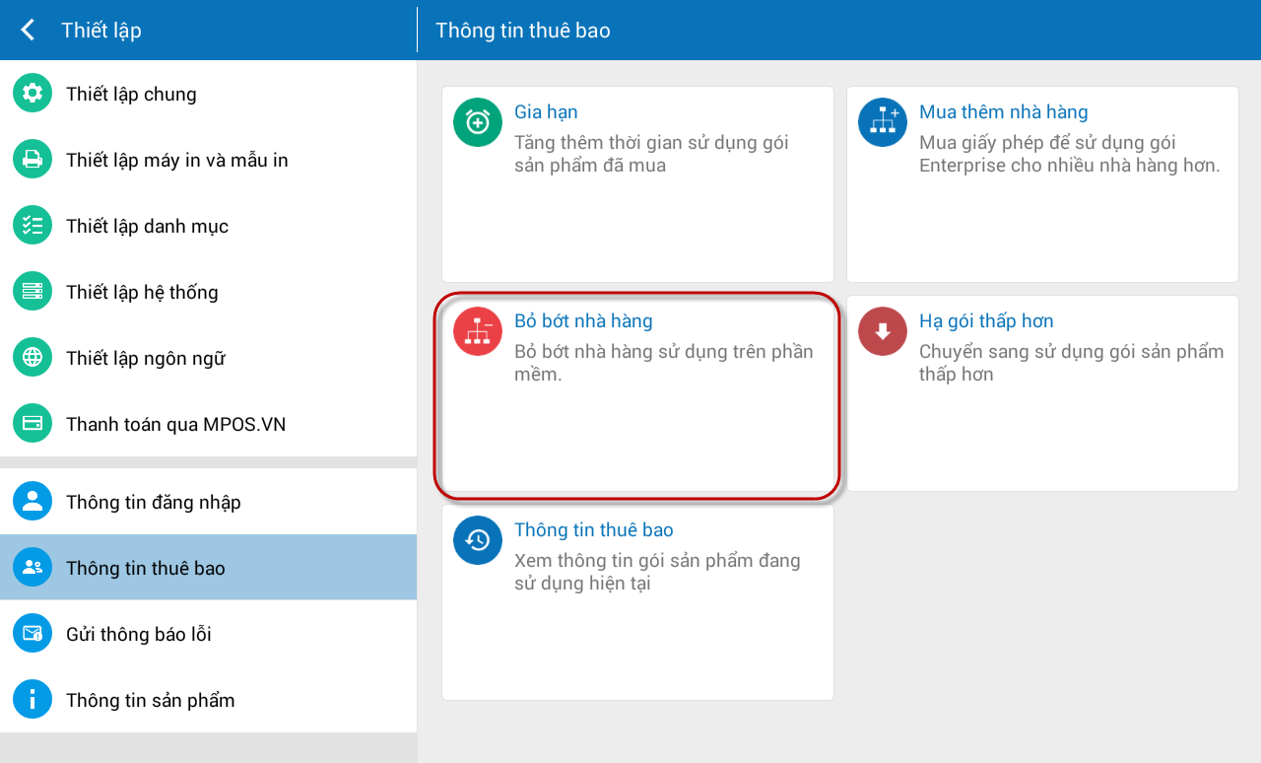Open Thiết lập máy in và mẫu in

[x=208, y=160]
